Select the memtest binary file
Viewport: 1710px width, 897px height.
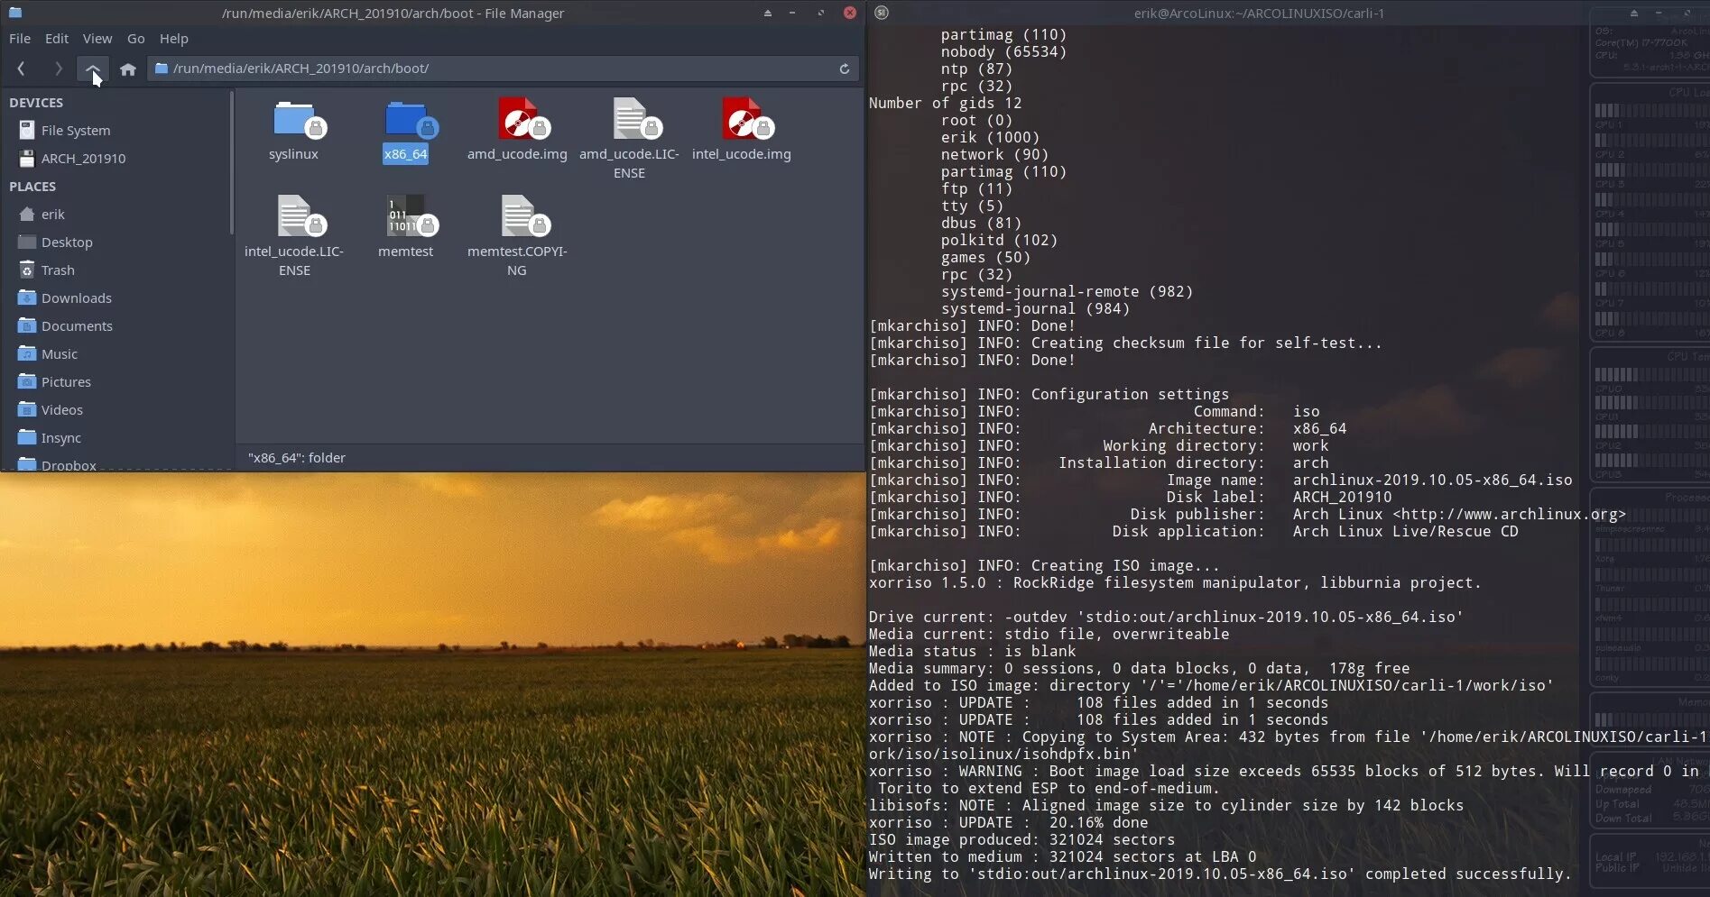(406, 227)
